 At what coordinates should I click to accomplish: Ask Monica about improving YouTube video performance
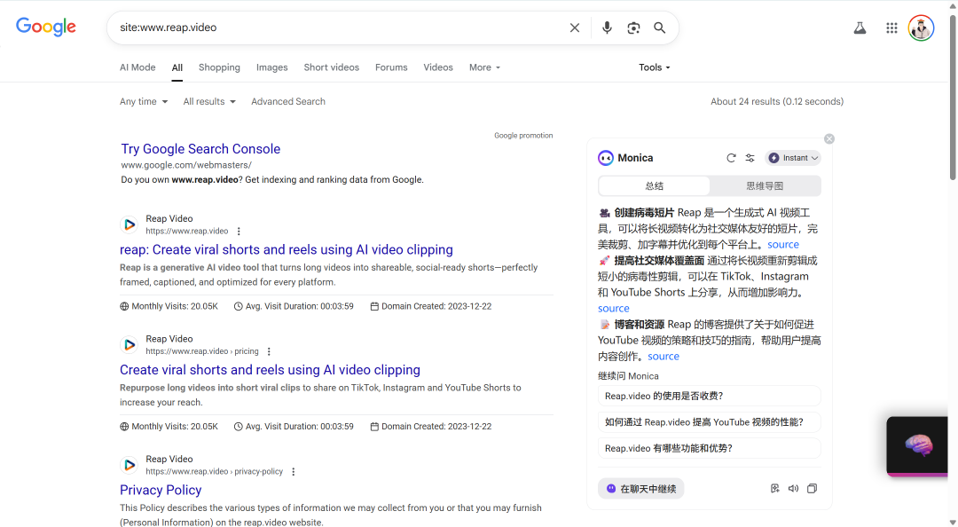(709, 422)
